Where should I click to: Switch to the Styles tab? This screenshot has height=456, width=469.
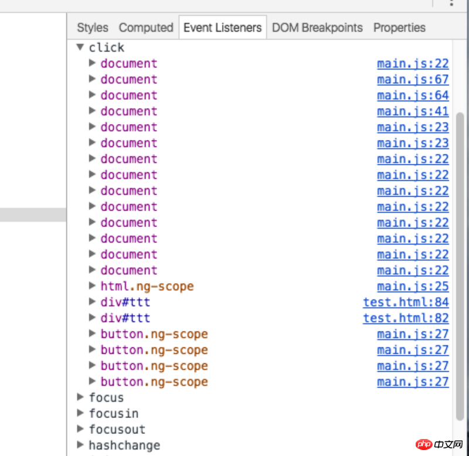click(93, 28)
